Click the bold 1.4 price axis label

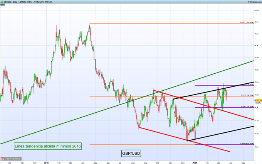[x=256, y=46]
